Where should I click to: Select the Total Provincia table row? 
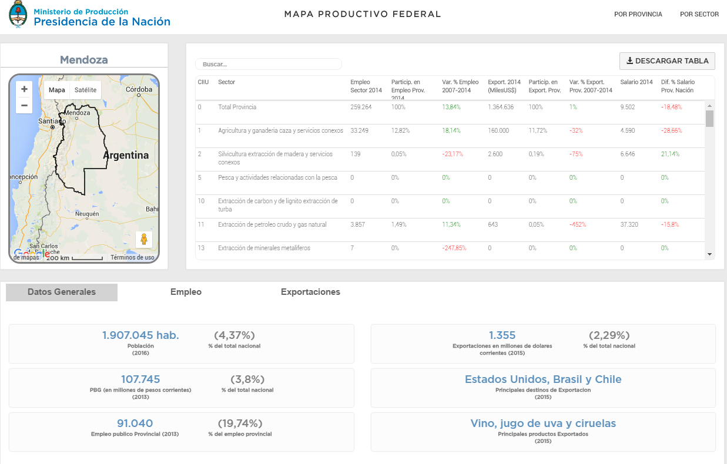(237, 107)
